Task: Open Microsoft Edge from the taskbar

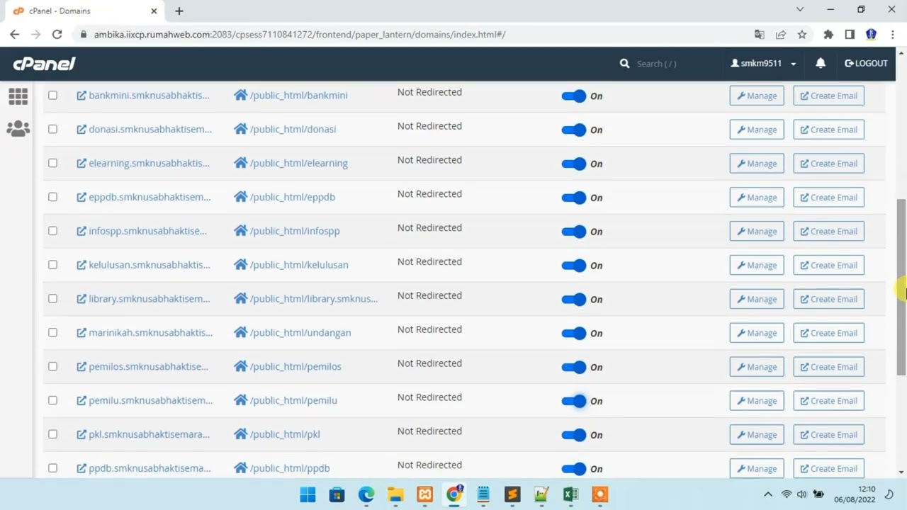Action: pos(366,494)
